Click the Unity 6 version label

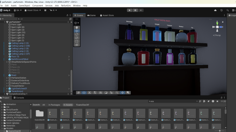pyautogui.click(x=5, y=10)
